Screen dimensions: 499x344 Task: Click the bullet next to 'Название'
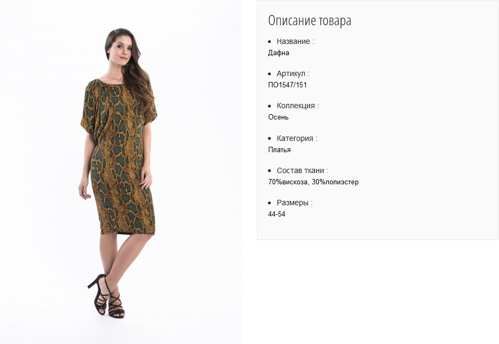point(270,42)
